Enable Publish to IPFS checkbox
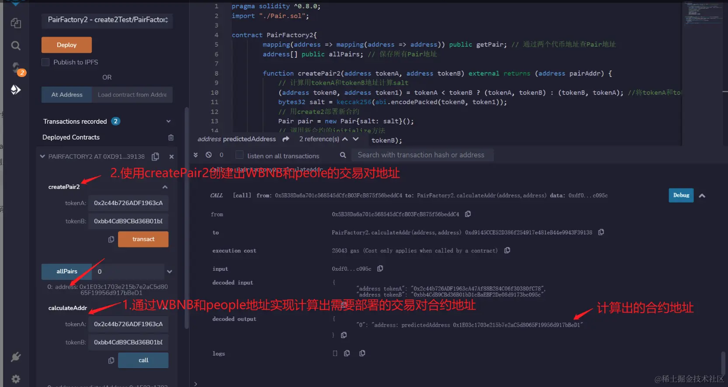 45,62
